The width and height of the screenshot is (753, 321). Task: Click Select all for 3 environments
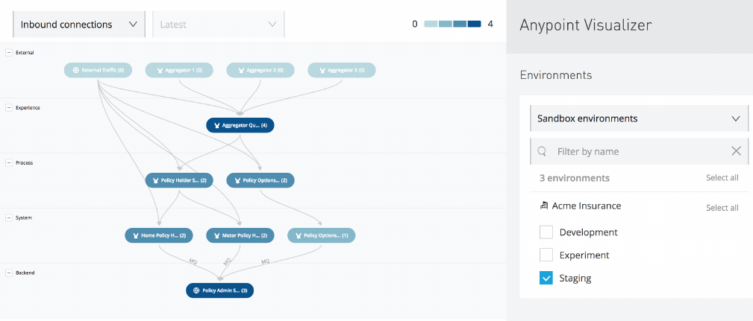722,178
